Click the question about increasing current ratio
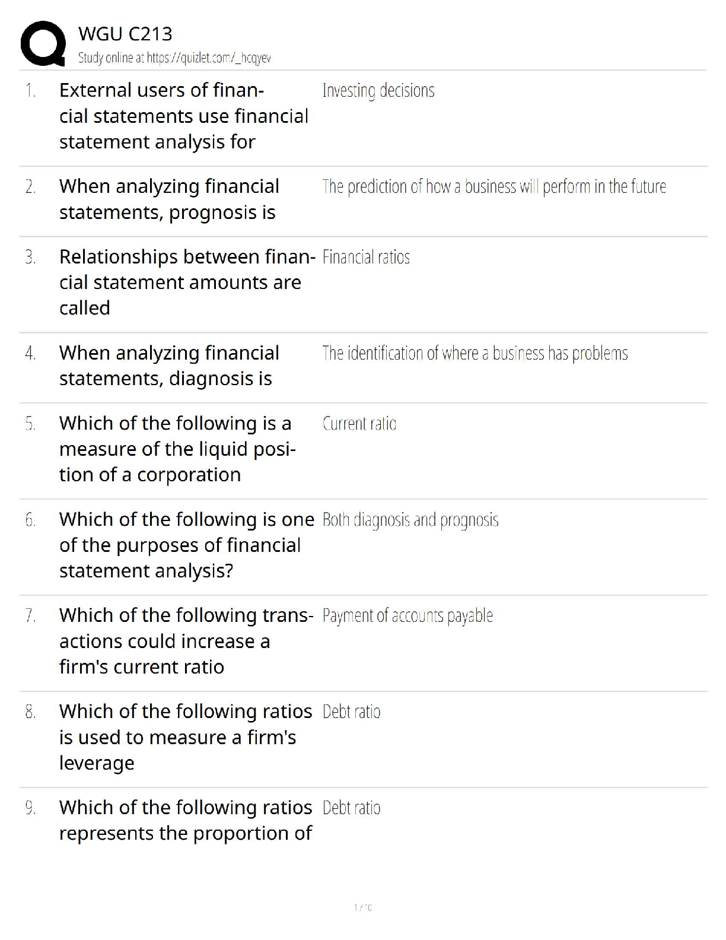The image size is (726, 940). [x=186, y=641]
